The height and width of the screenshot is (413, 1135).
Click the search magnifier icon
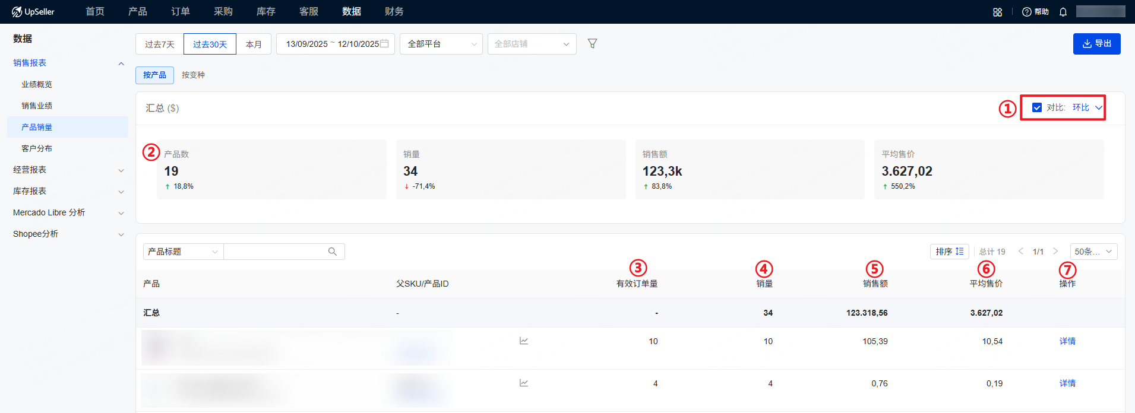pyautogui.click(x=333, y=252)
